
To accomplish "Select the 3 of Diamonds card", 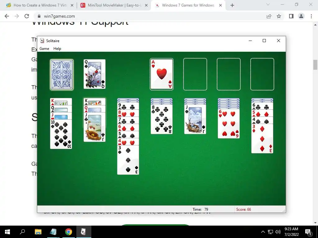I will pos(262,139).
